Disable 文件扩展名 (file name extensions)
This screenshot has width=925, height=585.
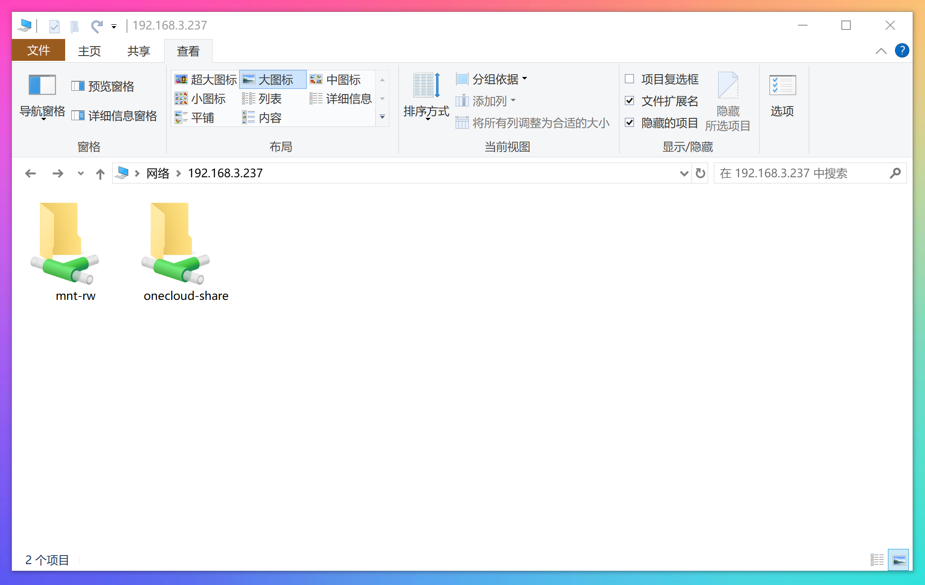pos(630,101)
